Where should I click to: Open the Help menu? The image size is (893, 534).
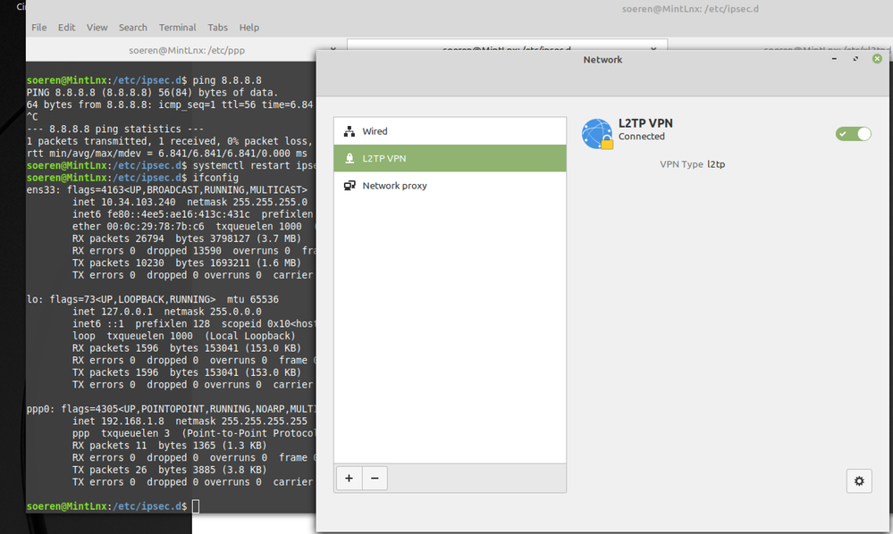(249, 28)
